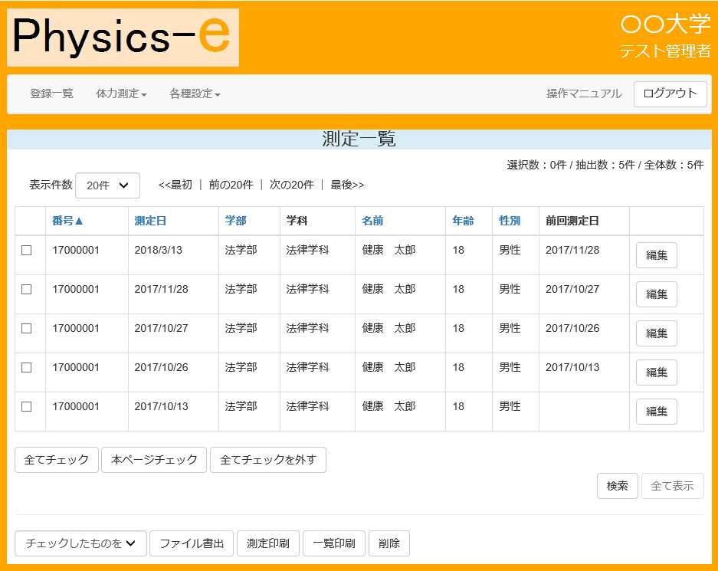This screenshot has width=718, height=571.
Task: Click the 全てチェック button
Action: point(57,460)
